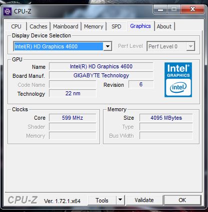Select the Graphics tab

point(140,26)
